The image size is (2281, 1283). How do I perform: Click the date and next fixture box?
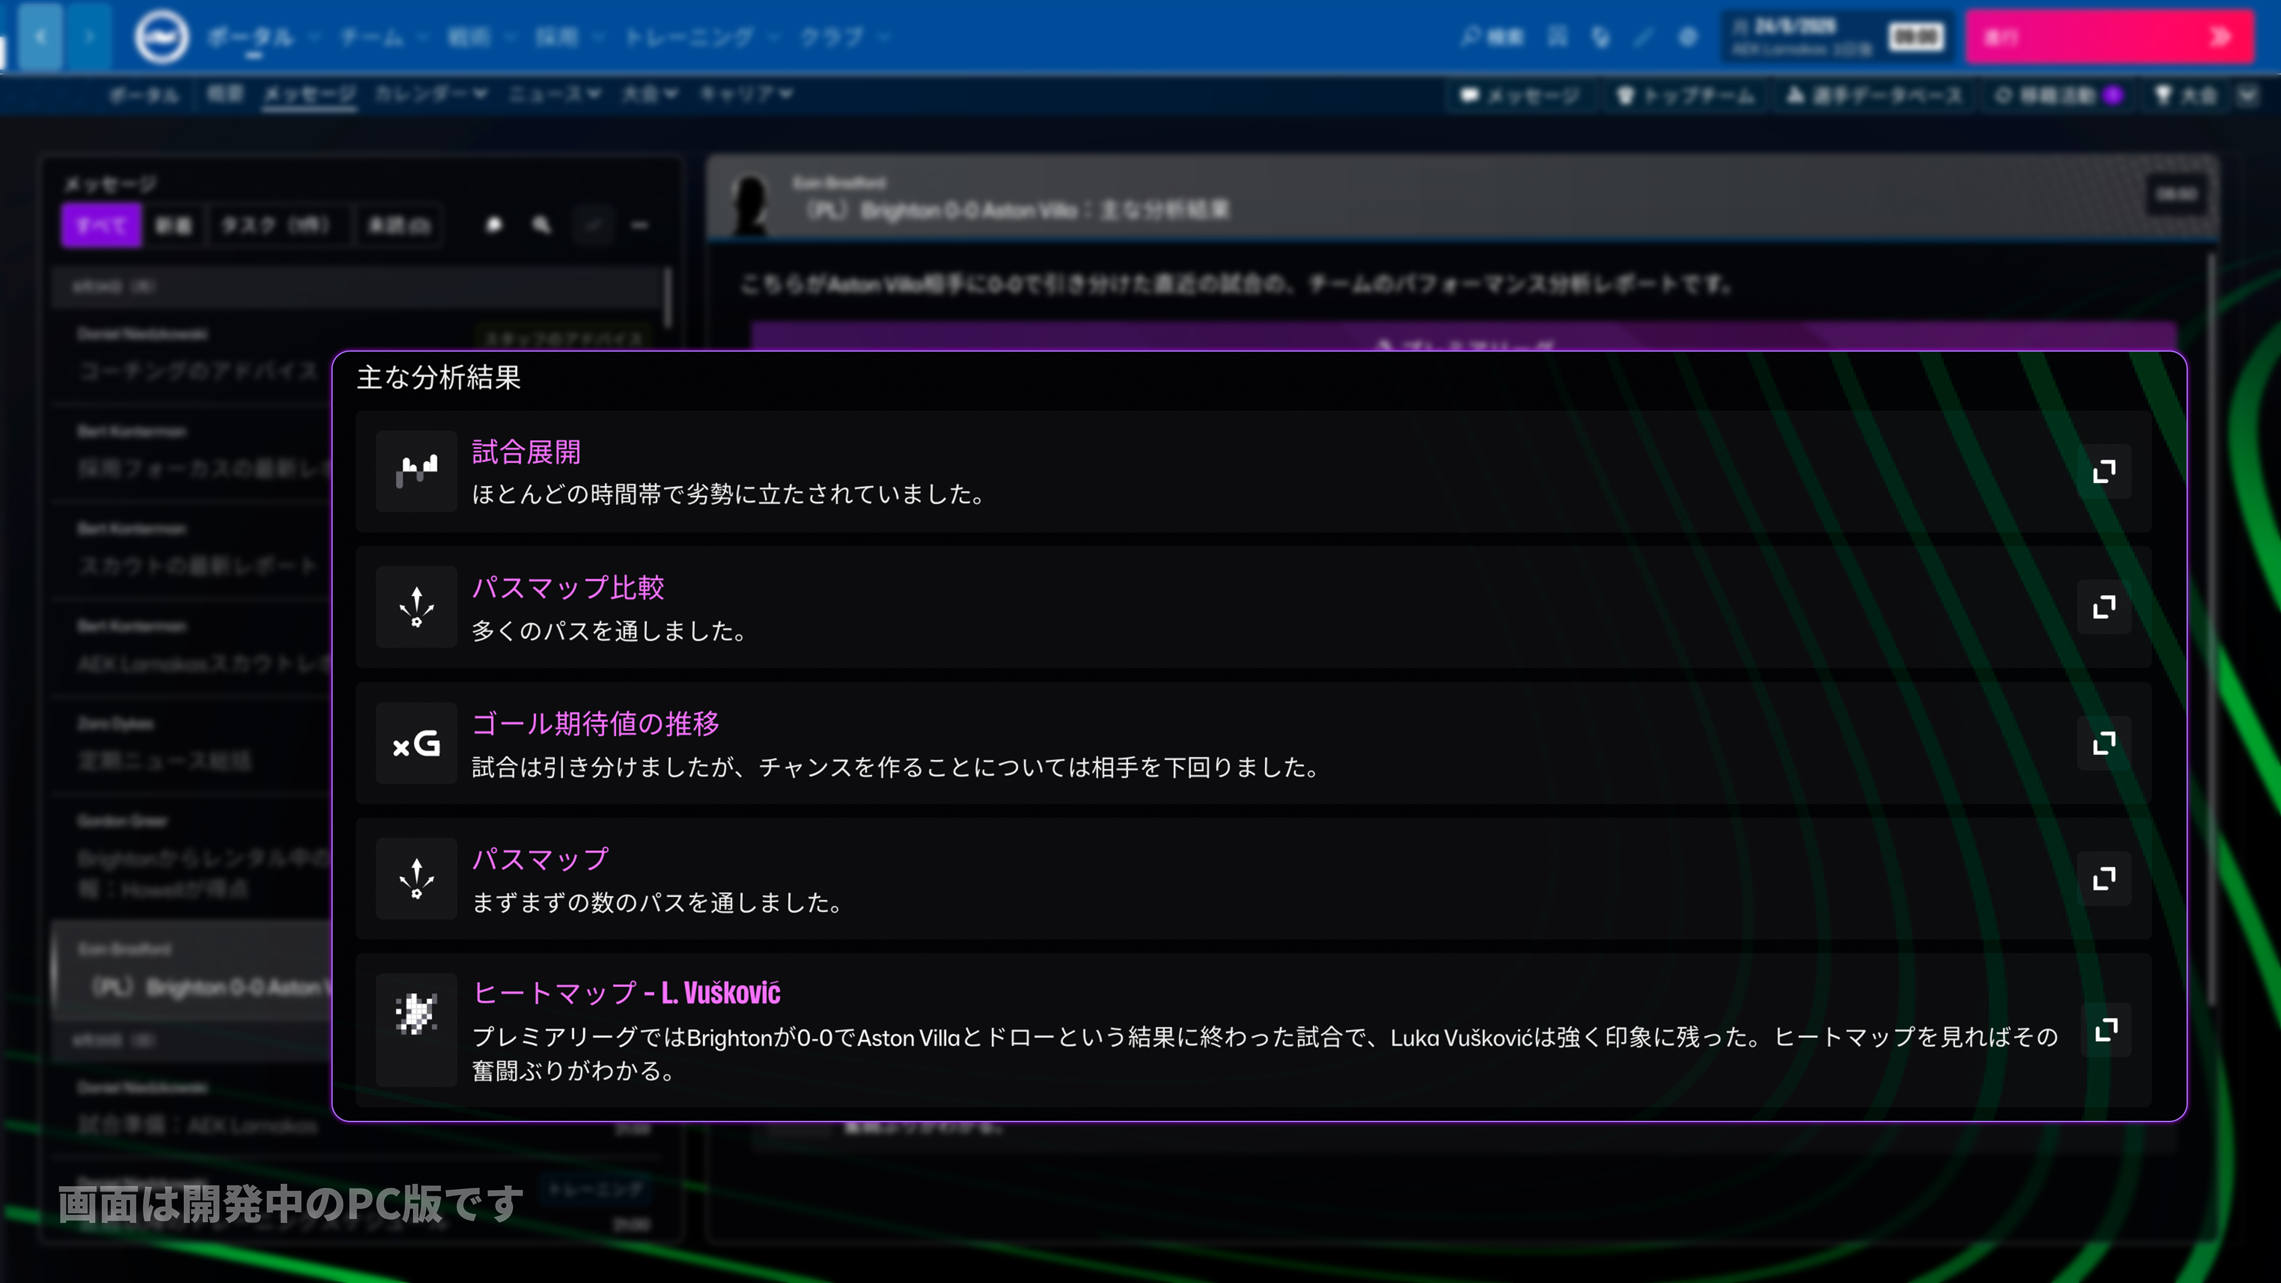1837,37
